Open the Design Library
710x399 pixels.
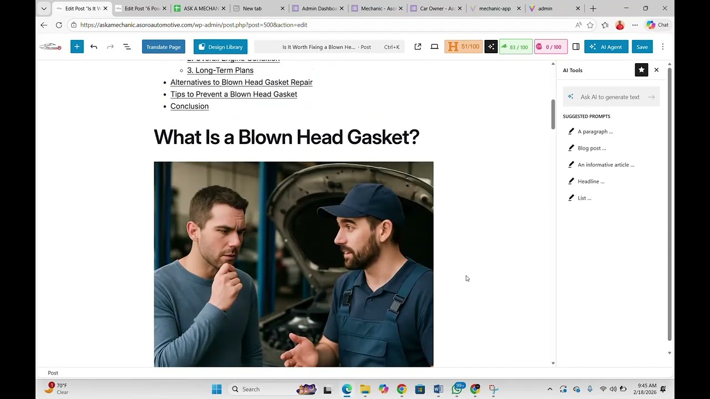[x=220, y=47]
